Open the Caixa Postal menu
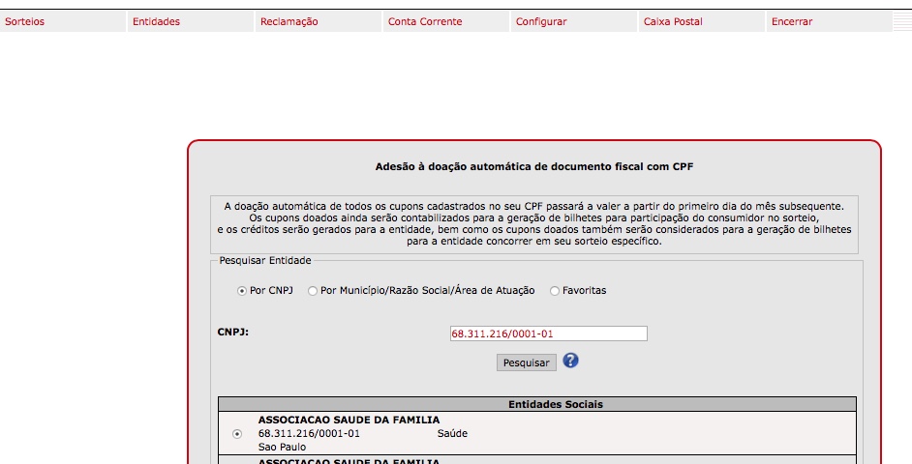The height and width of the screenshot is (464, 912). pos(673,21)
